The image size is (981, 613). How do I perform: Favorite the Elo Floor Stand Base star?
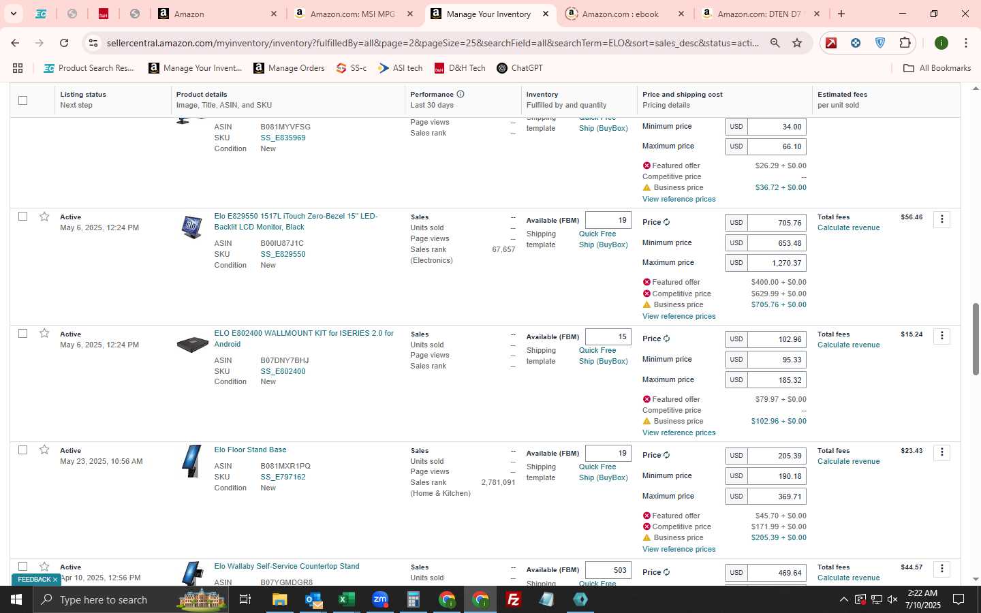coord(44,450)
